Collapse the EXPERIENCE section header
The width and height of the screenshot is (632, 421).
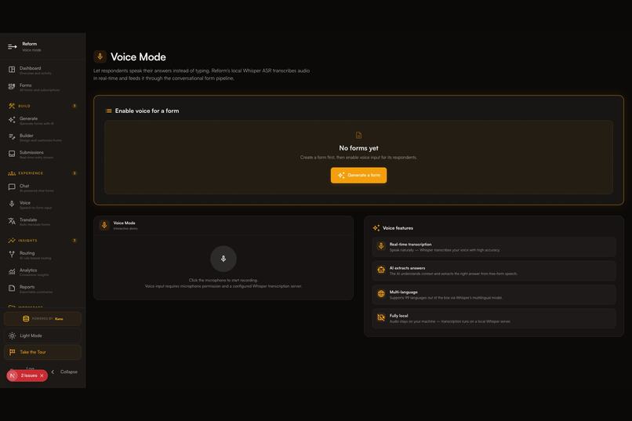[x=42, y=173]
